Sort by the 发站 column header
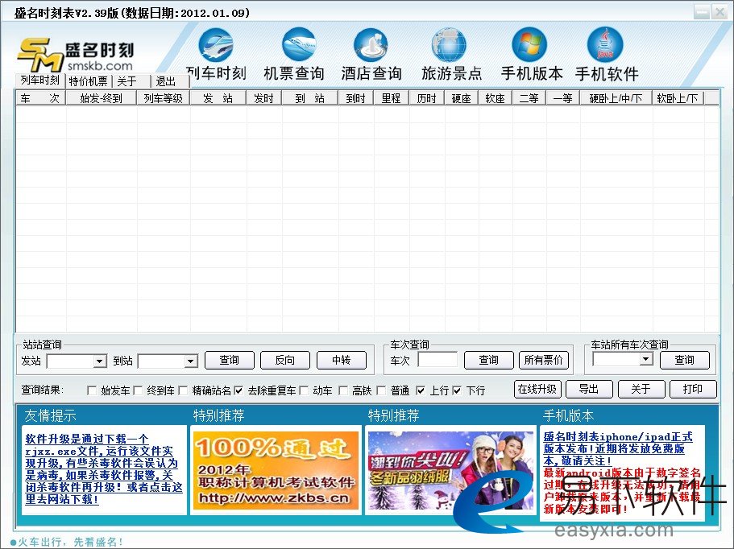Viewport: 734px width, 549px height. pyautogui.click(x=218, y=98)
